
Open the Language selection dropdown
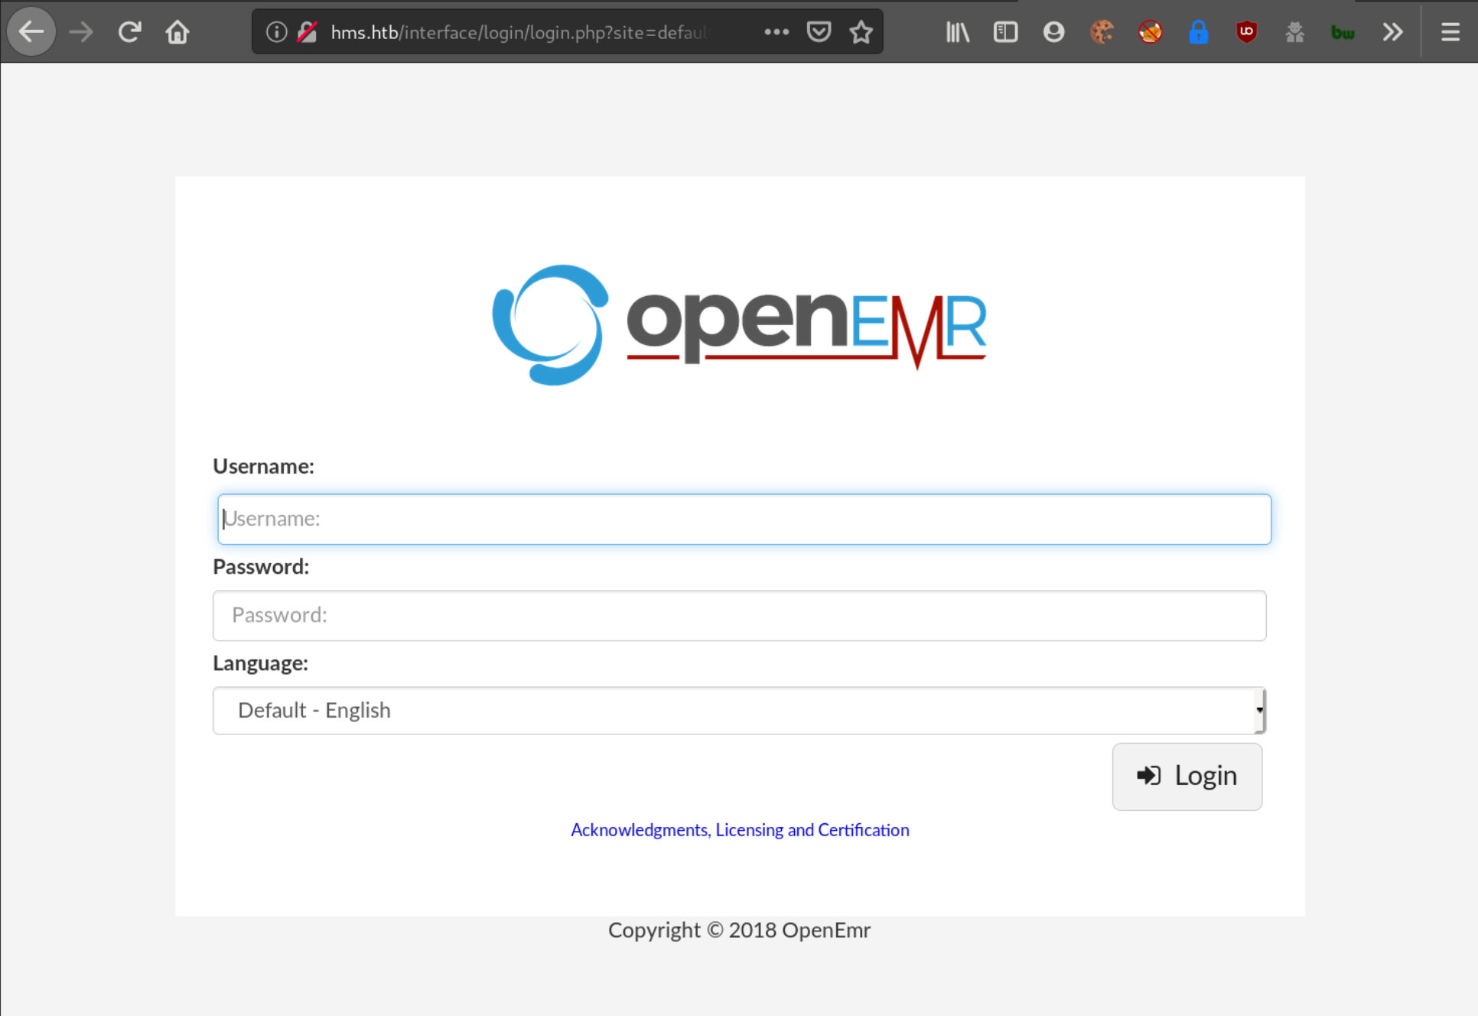point(738,710)
